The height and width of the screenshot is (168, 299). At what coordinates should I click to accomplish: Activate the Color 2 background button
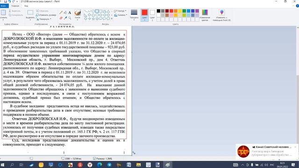click(152, 15)
